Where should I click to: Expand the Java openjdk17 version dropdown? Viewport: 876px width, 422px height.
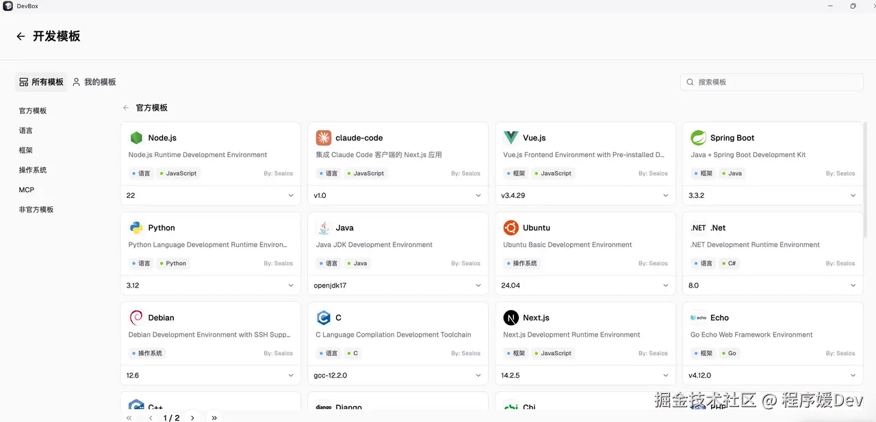coord(398,285)
